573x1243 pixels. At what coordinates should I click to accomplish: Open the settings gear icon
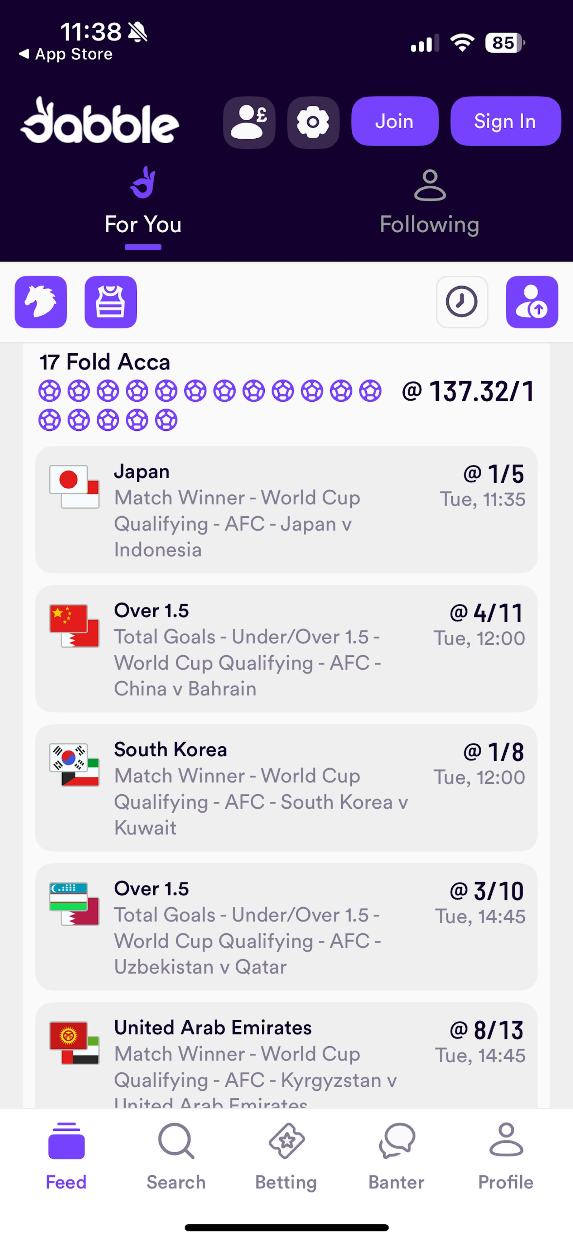tap(313, 122)
